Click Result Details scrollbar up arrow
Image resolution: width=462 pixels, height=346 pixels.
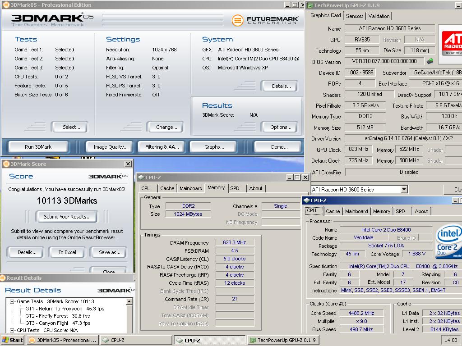[129, 301]
